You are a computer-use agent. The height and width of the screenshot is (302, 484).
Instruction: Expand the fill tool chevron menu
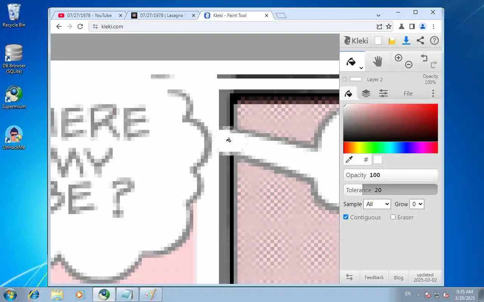click(361, 68)
